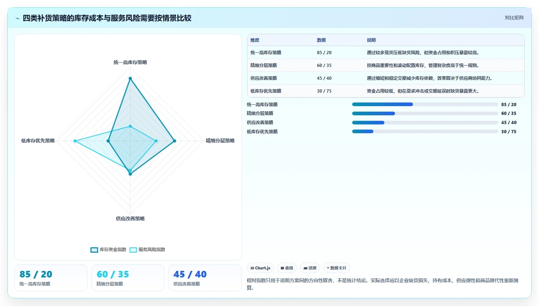Click the dark radar point on the 精细分层策略 axis
The width and height of the screenshot is (539, 306).
tap(174, 141)
